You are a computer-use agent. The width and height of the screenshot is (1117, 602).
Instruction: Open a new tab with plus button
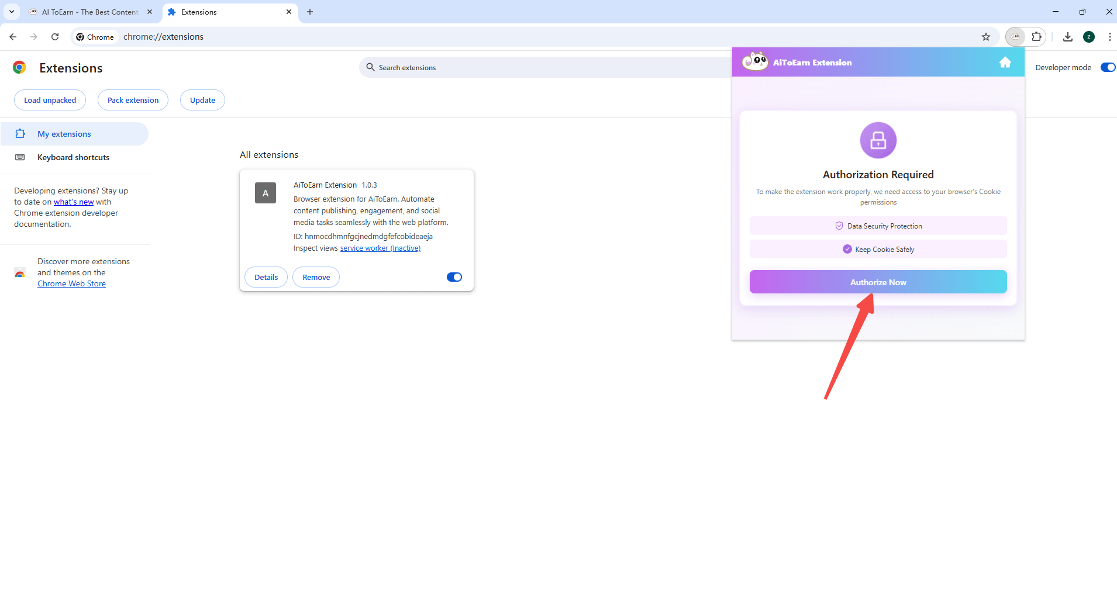[x=310, y=12]
